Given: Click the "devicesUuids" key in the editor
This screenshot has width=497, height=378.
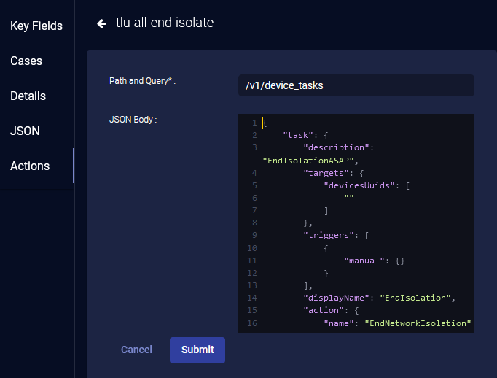Looking at the screenshot, I should pyautogui.click(x=360, y=185).
